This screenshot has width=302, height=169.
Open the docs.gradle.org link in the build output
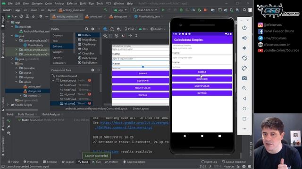point(134,123)
